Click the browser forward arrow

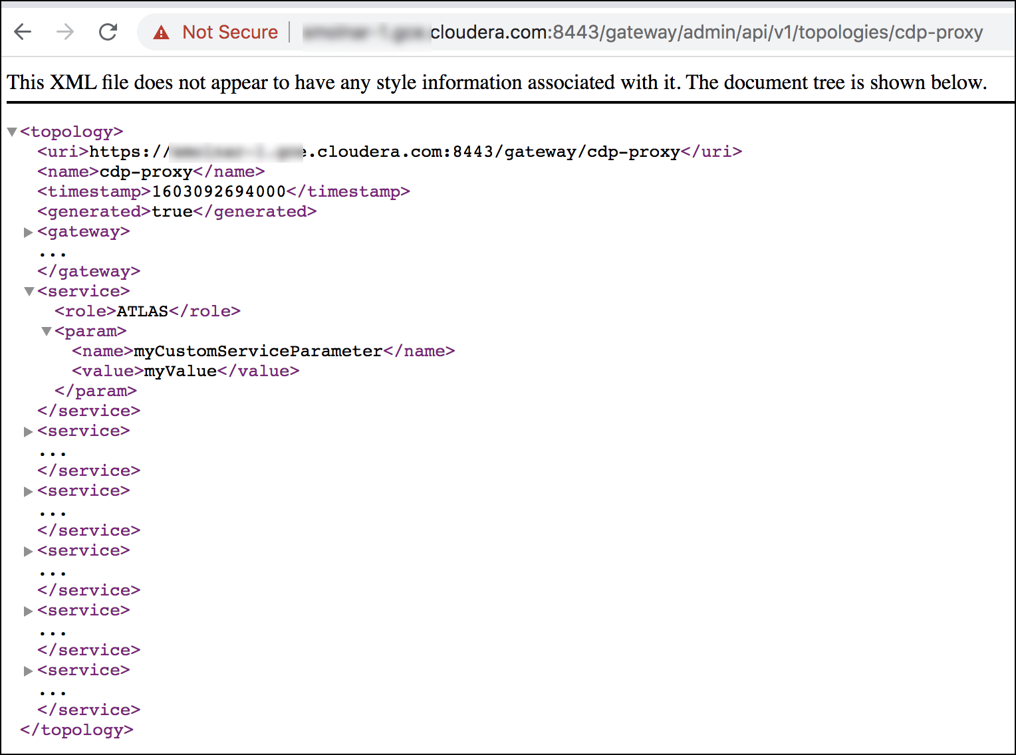[x=65, y=32]
